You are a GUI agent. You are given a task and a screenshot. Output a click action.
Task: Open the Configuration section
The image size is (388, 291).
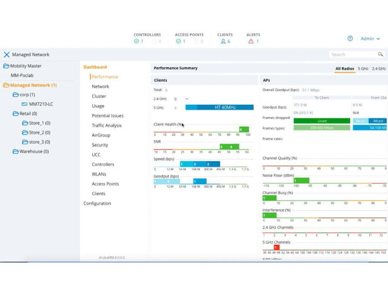point(97,204)
